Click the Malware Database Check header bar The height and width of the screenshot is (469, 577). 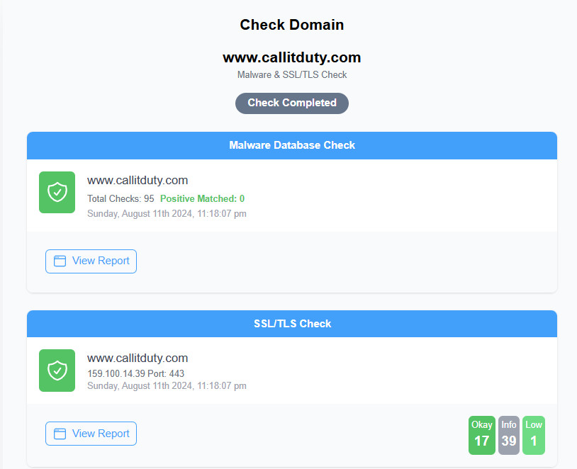click(x=292, y=145)
